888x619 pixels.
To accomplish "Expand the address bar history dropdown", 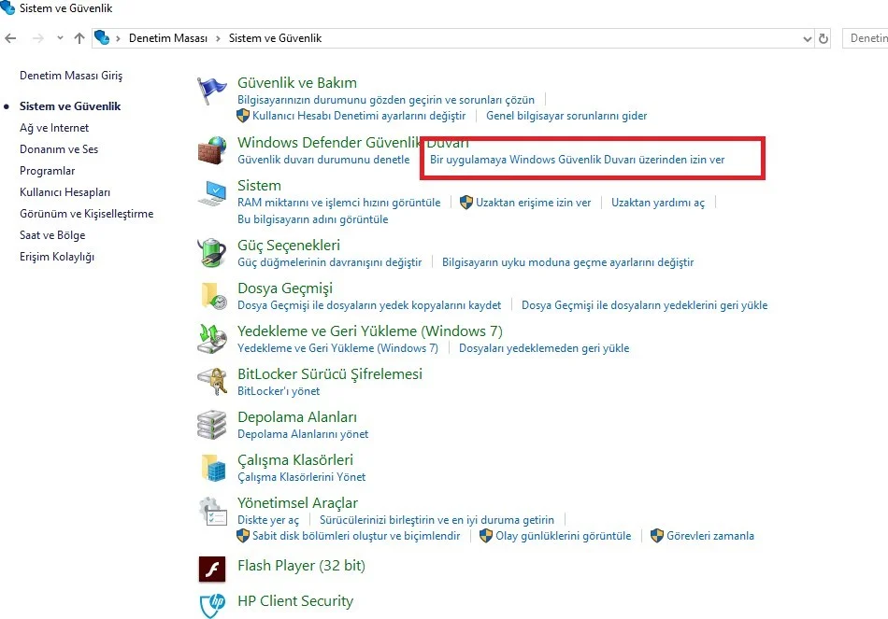I will (x=808, y=39).
